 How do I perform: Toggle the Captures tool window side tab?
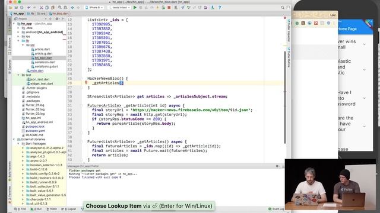[x=9, y=66]
